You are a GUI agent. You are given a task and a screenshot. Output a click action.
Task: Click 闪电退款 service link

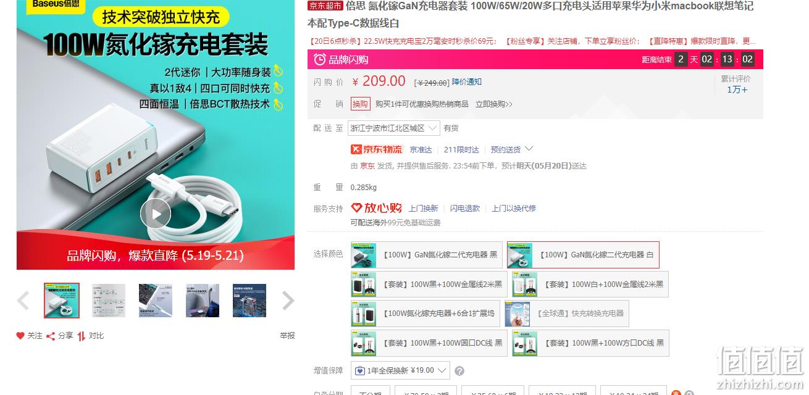(x=465, y=209)
